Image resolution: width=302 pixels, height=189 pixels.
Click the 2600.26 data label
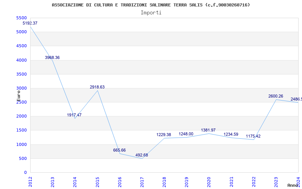tap(276, 96)
